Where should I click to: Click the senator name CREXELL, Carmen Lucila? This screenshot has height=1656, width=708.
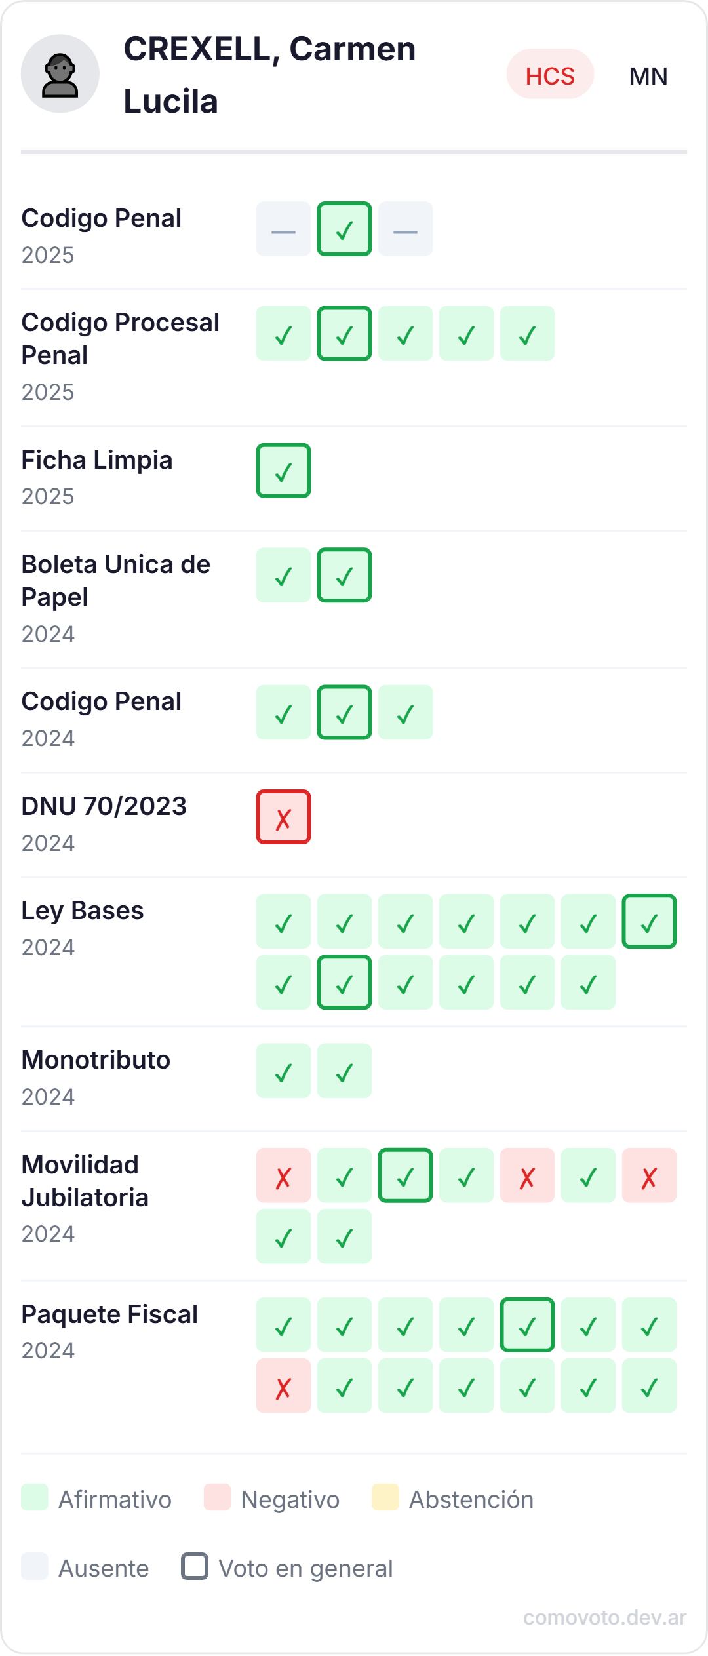coord(269,74)
